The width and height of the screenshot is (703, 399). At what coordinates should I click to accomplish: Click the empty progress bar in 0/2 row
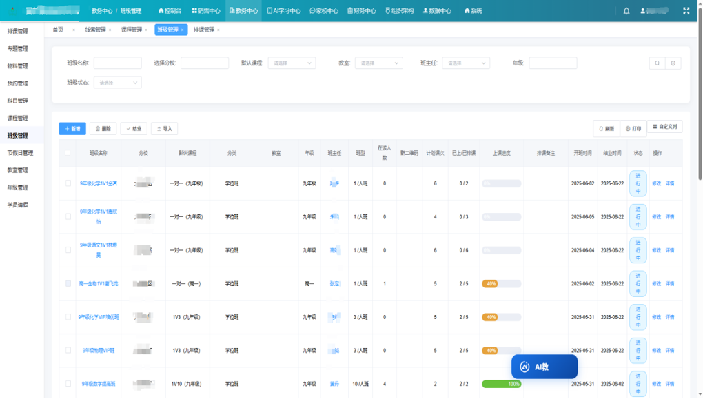(501, 183)
